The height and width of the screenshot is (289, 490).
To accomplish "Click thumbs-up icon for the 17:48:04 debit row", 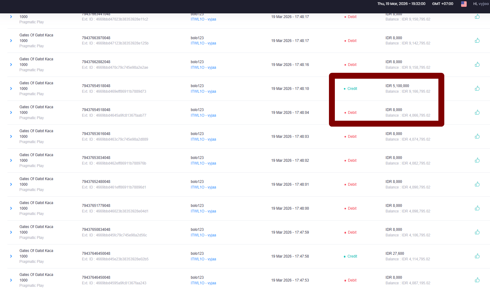I will [x=477, y=112].
